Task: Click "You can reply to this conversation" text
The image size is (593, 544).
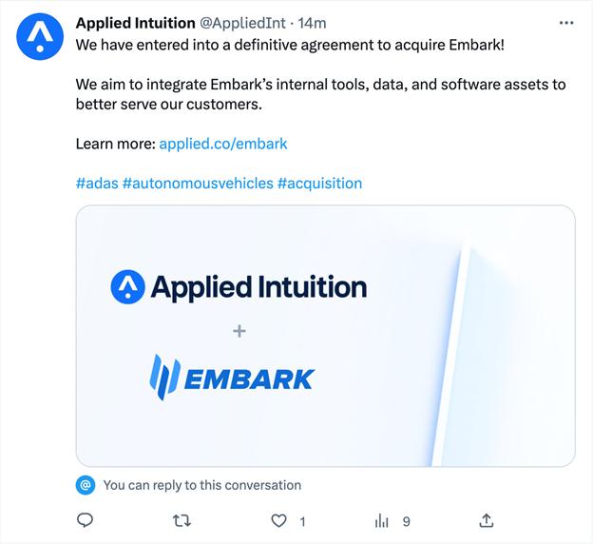Action: pyautogui.click(x=201, y=485)
